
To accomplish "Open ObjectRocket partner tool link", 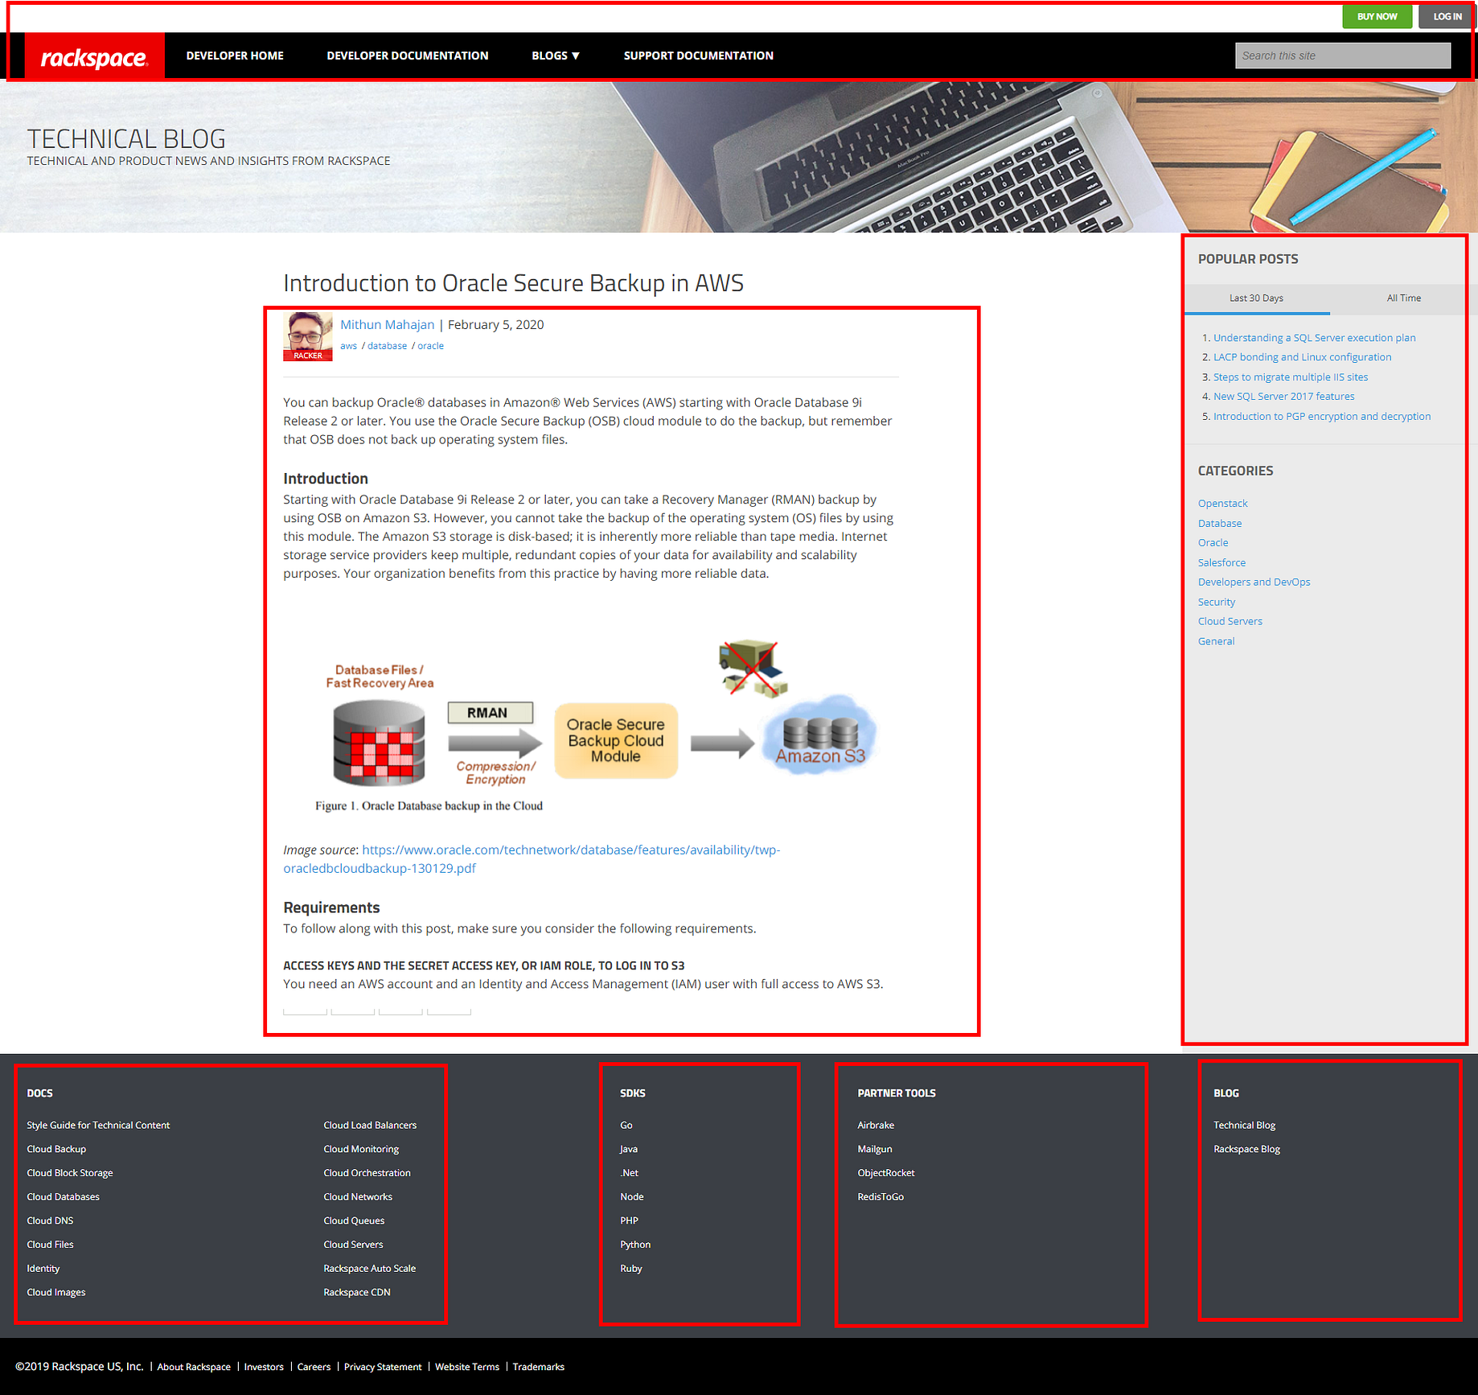I will [x=886, y=1174].
